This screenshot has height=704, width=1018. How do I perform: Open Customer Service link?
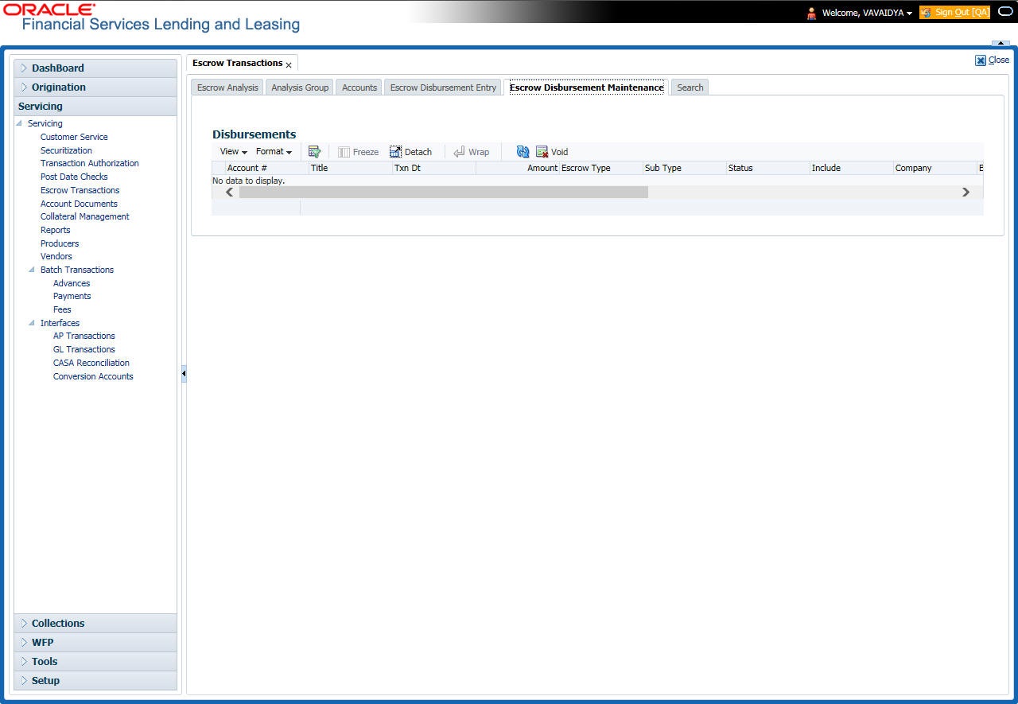click(74, 137)
